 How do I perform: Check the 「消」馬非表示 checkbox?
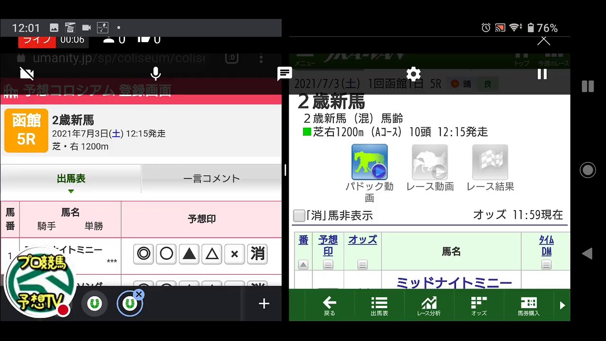pyautogui.click(x=299, y=216)
